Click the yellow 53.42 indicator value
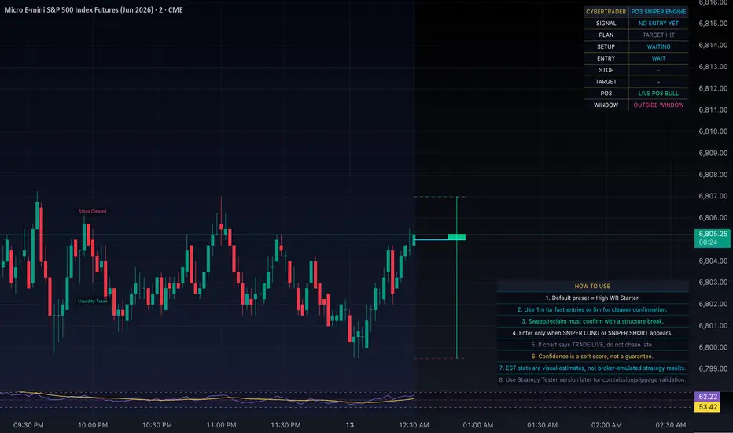The height and width of the screenshot is (433, 733). tap(707, 407)
